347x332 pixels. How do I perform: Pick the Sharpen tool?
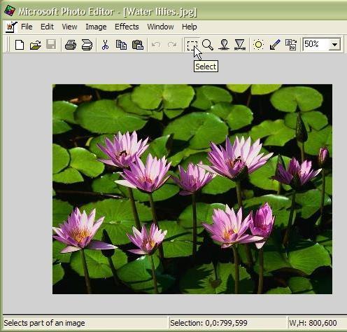pyautogui.click(x=240, y=45)
